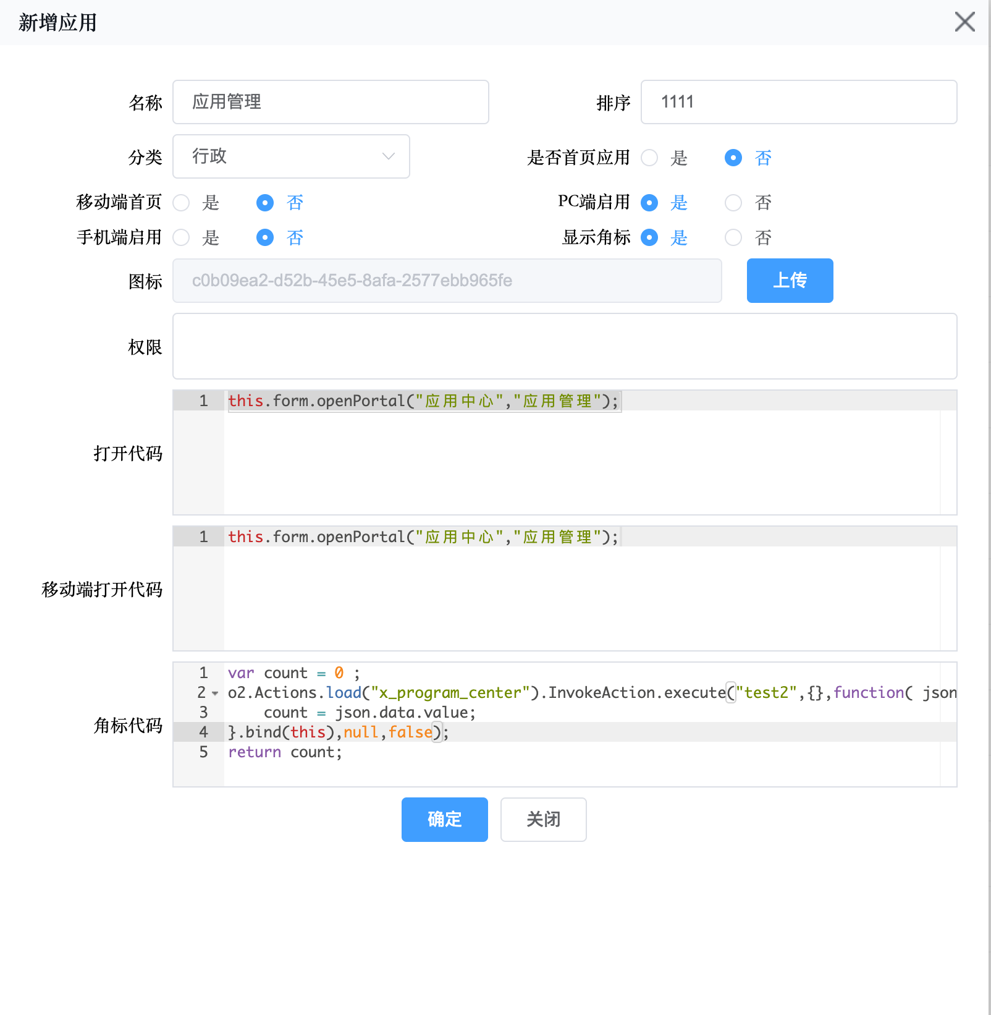Click the return count line in 角标代码
The image size is (991, 1015).
tap(285, 752)
